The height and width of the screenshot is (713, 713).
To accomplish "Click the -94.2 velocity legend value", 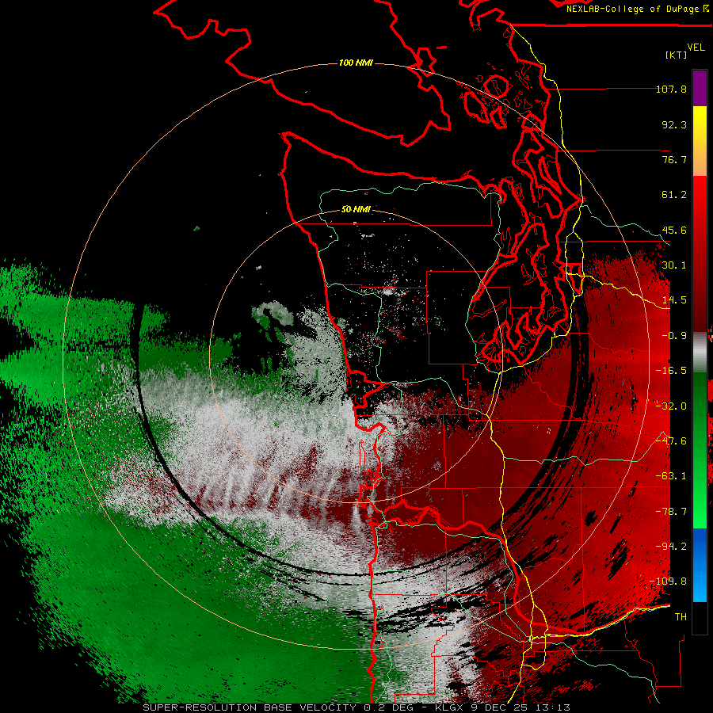I will 671,547.
